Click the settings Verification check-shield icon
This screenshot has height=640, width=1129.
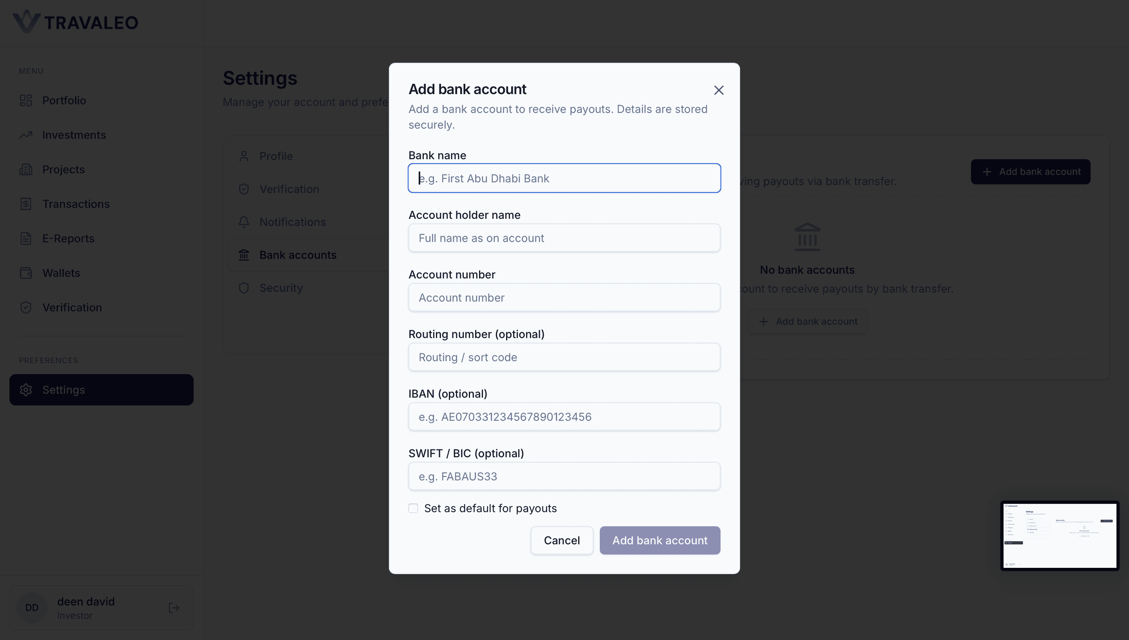point(244,189)
